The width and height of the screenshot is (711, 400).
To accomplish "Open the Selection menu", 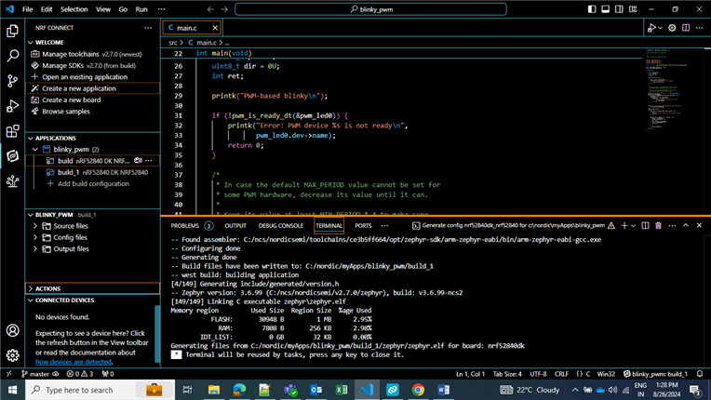I will (x=74, y=9).
